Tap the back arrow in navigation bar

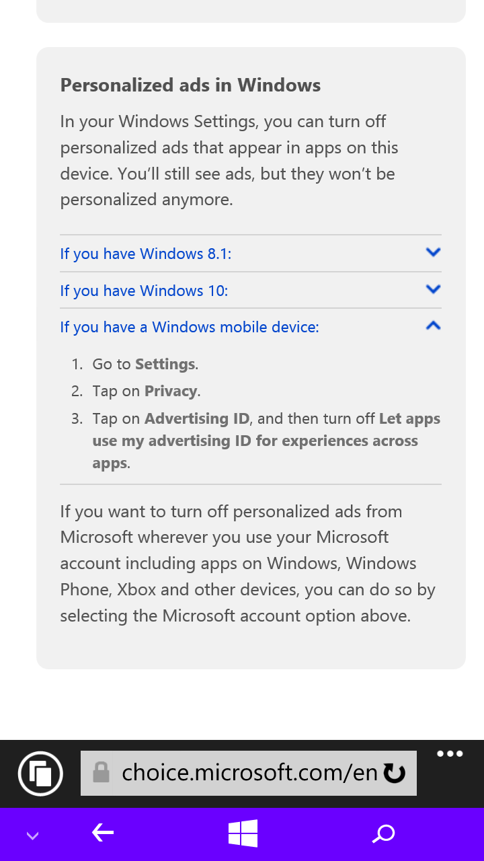pos(102,834)
